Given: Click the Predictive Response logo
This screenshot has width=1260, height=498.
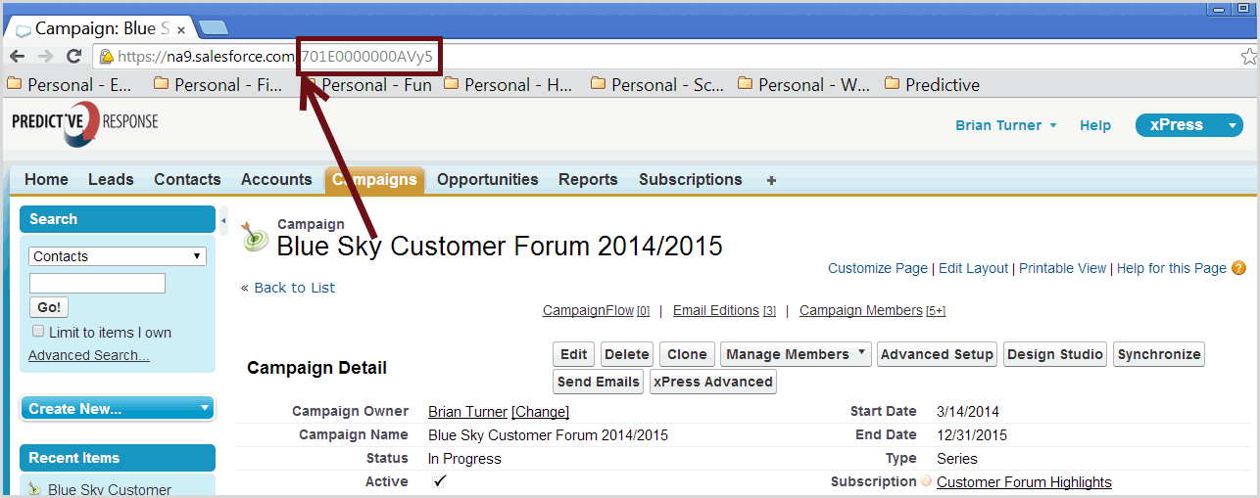Looking at the screenshot, I should [x=84, y=125].
